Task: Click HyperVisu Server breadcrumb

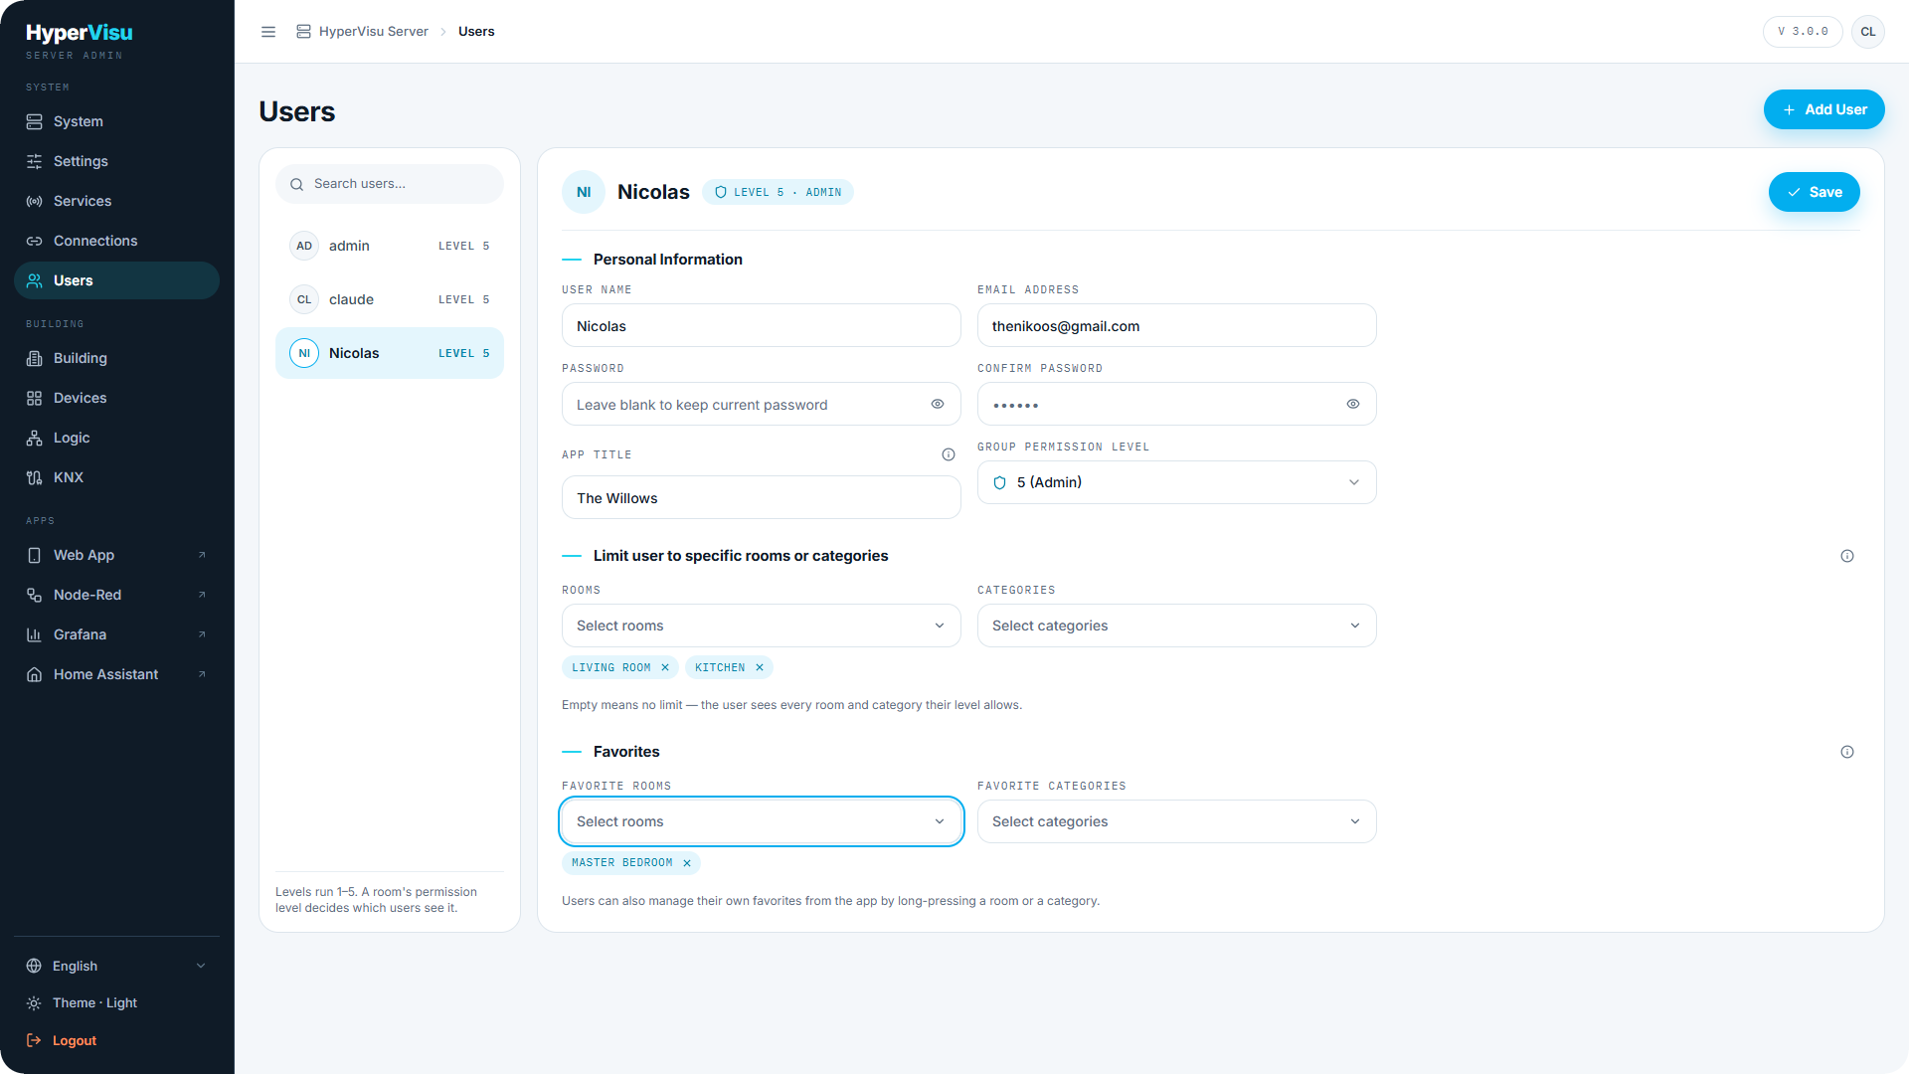Action: pos(363,32)
